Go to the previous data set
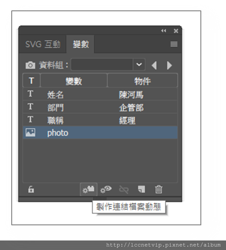The width and height of the screenshot is (226, 250). coord(154,65)
